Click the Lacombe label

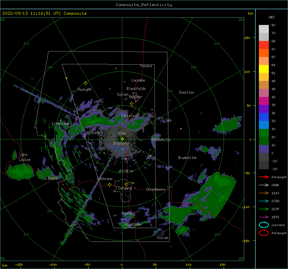(x=138, y=80)
